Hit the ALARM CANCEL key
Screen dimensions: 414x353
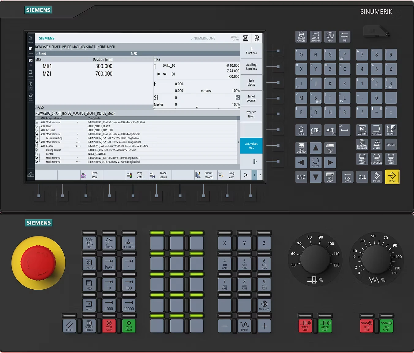tap(301, 37)
